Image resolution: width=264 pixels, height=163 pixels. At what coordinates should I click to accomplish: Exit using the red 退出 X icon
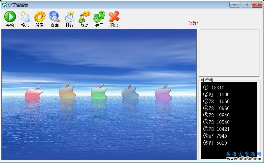[114, 17]
